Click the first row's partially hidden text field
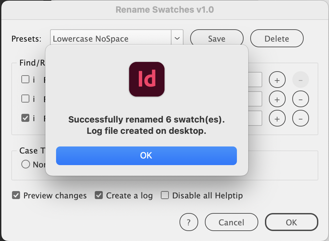This screenshot has width=329, height=241. 255,80
